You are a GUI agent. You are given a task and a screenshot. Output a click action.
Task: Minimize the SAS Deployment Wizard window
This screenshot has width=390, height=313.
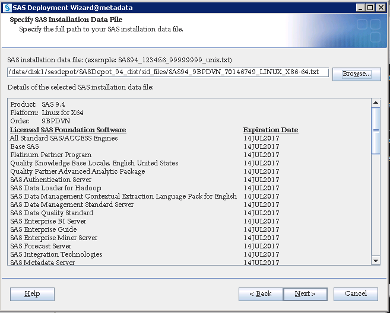(360, 8)
